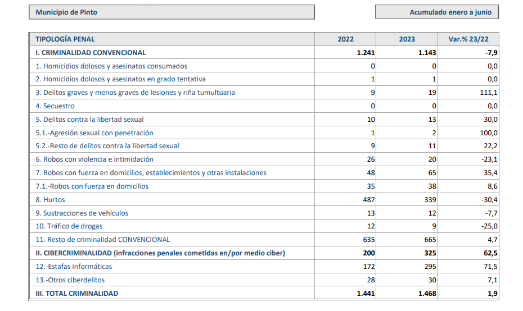Image resolution: width=523 pixels, height=311 pixels.
Task: Select Agresión sexual con penetración row label
Action: (94, 133)
